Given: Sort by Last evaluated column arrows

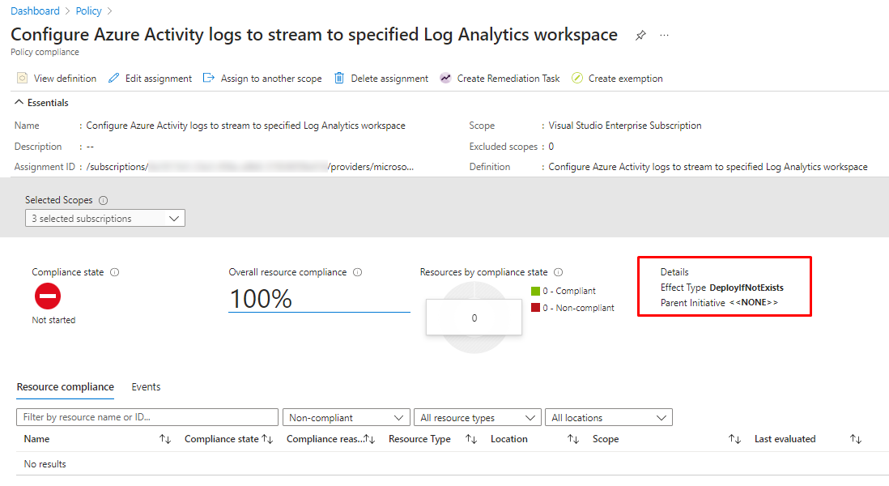Looking at the screenshot, I should 856,439.
